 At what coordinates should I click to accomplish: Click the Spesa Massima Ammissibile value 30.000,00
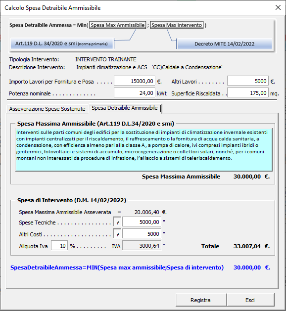point(247,177)
